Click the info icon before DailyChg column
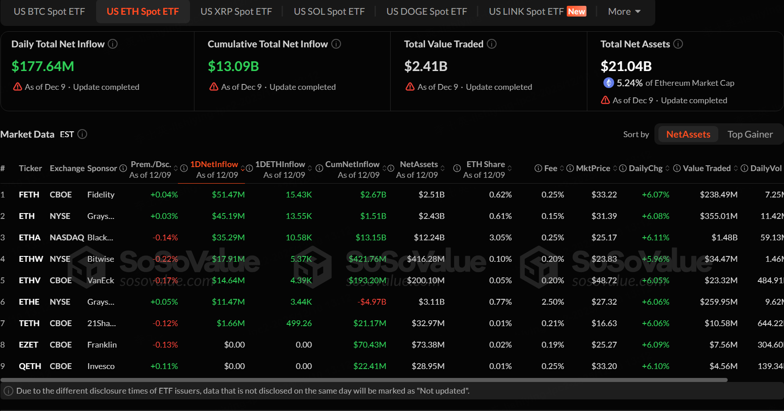This screenshot has height=411, width=784. (623, 168)
